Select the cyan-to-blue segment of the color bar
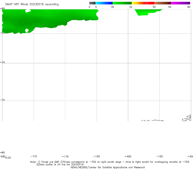 click(104, 3)
